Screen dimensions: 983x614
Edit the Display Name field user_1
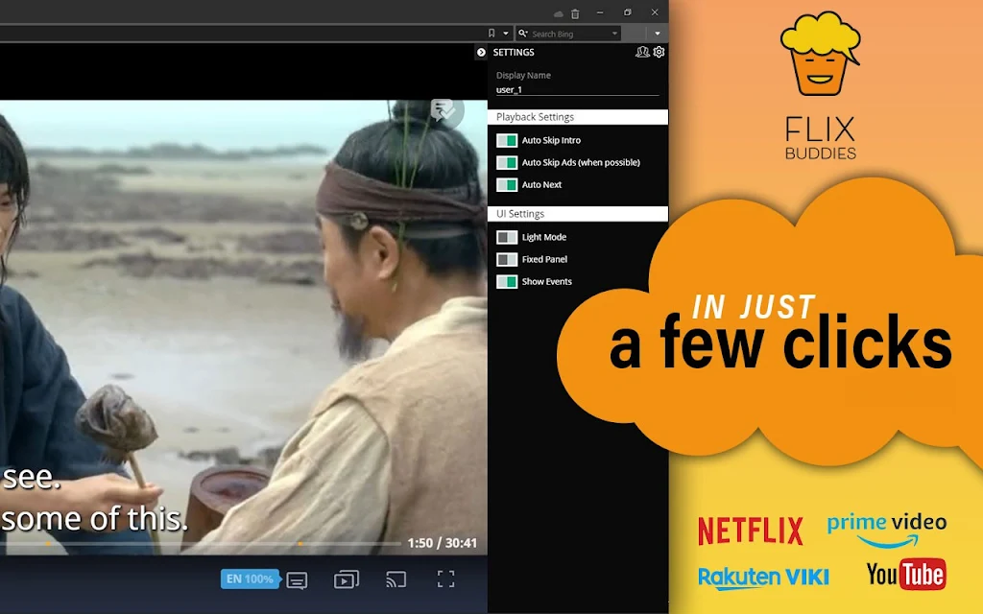[577, 89]
